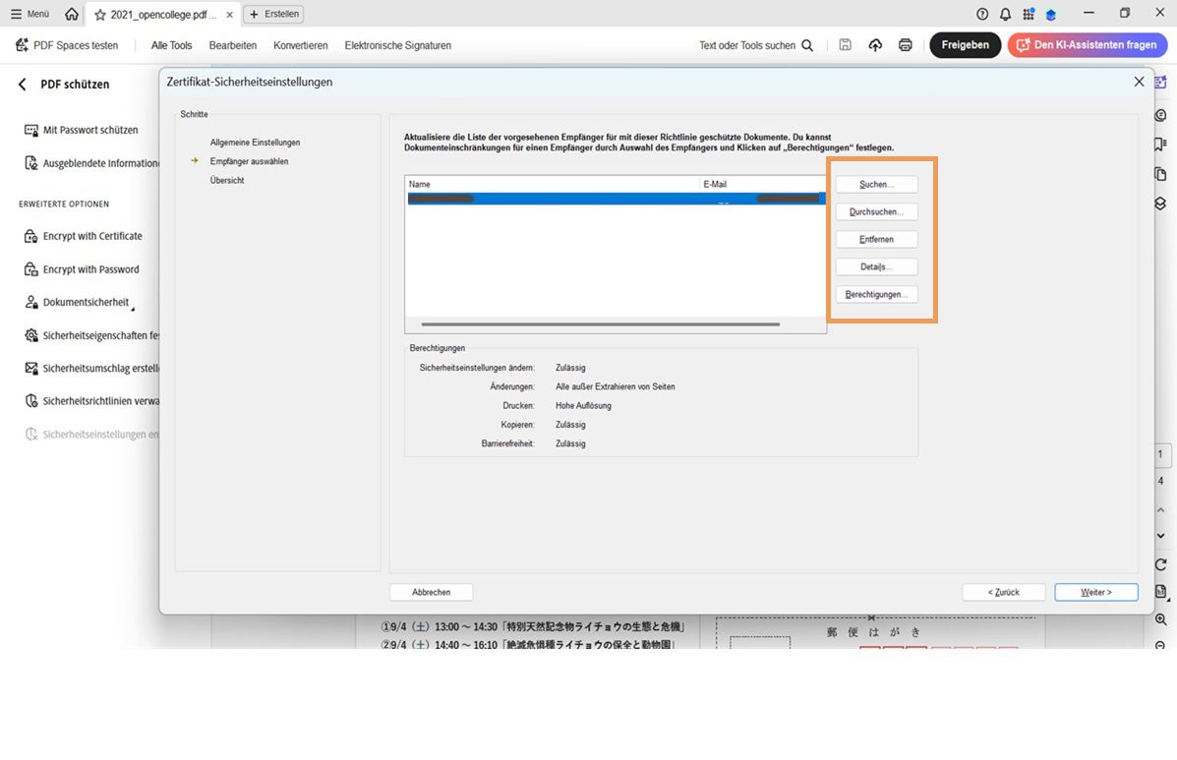Click the blue layered account icon
1177x760 pixels.
point(1051,14)
